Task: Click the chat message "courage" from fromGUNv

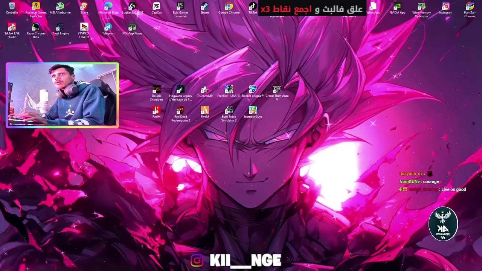Action: pos(431,181)
